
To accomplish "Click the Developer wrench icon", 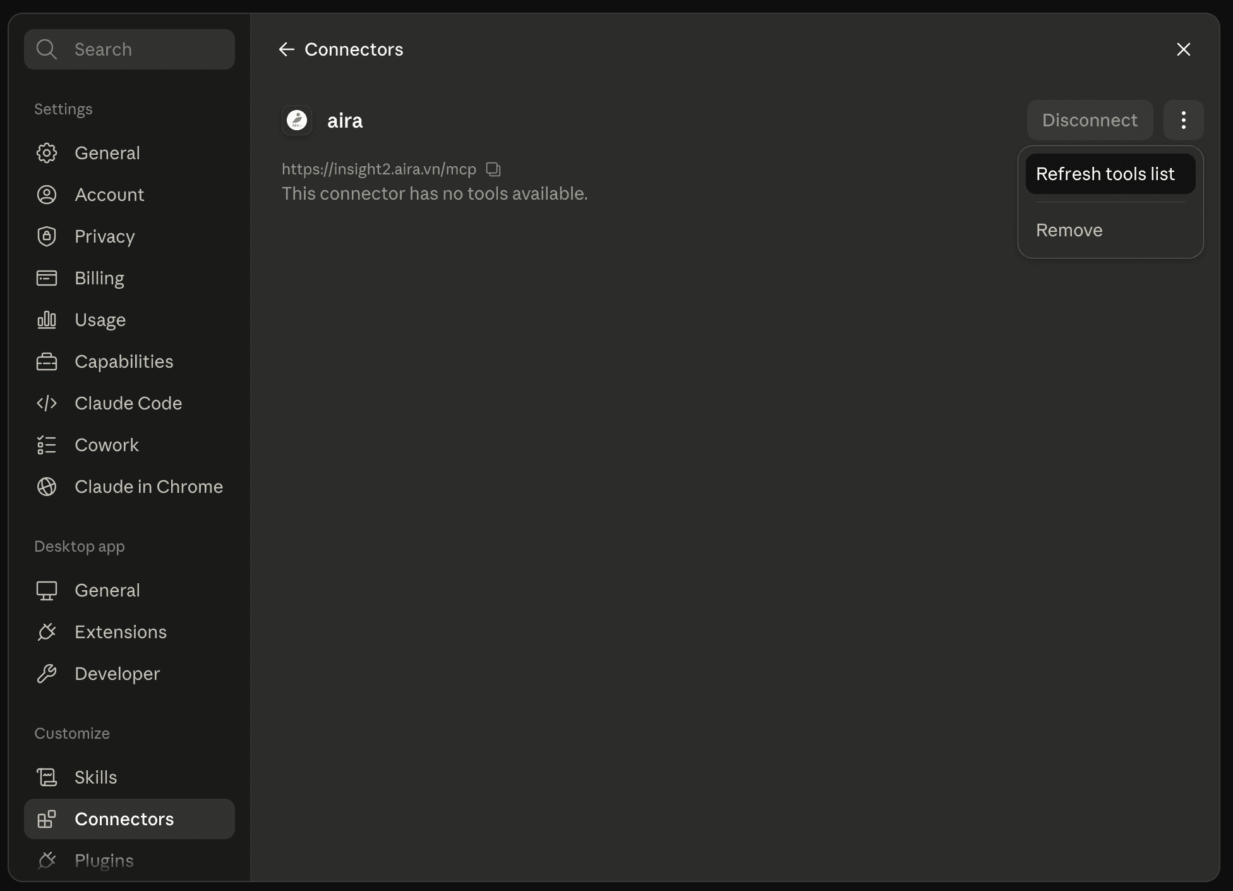I will click(x=47, y=674).
